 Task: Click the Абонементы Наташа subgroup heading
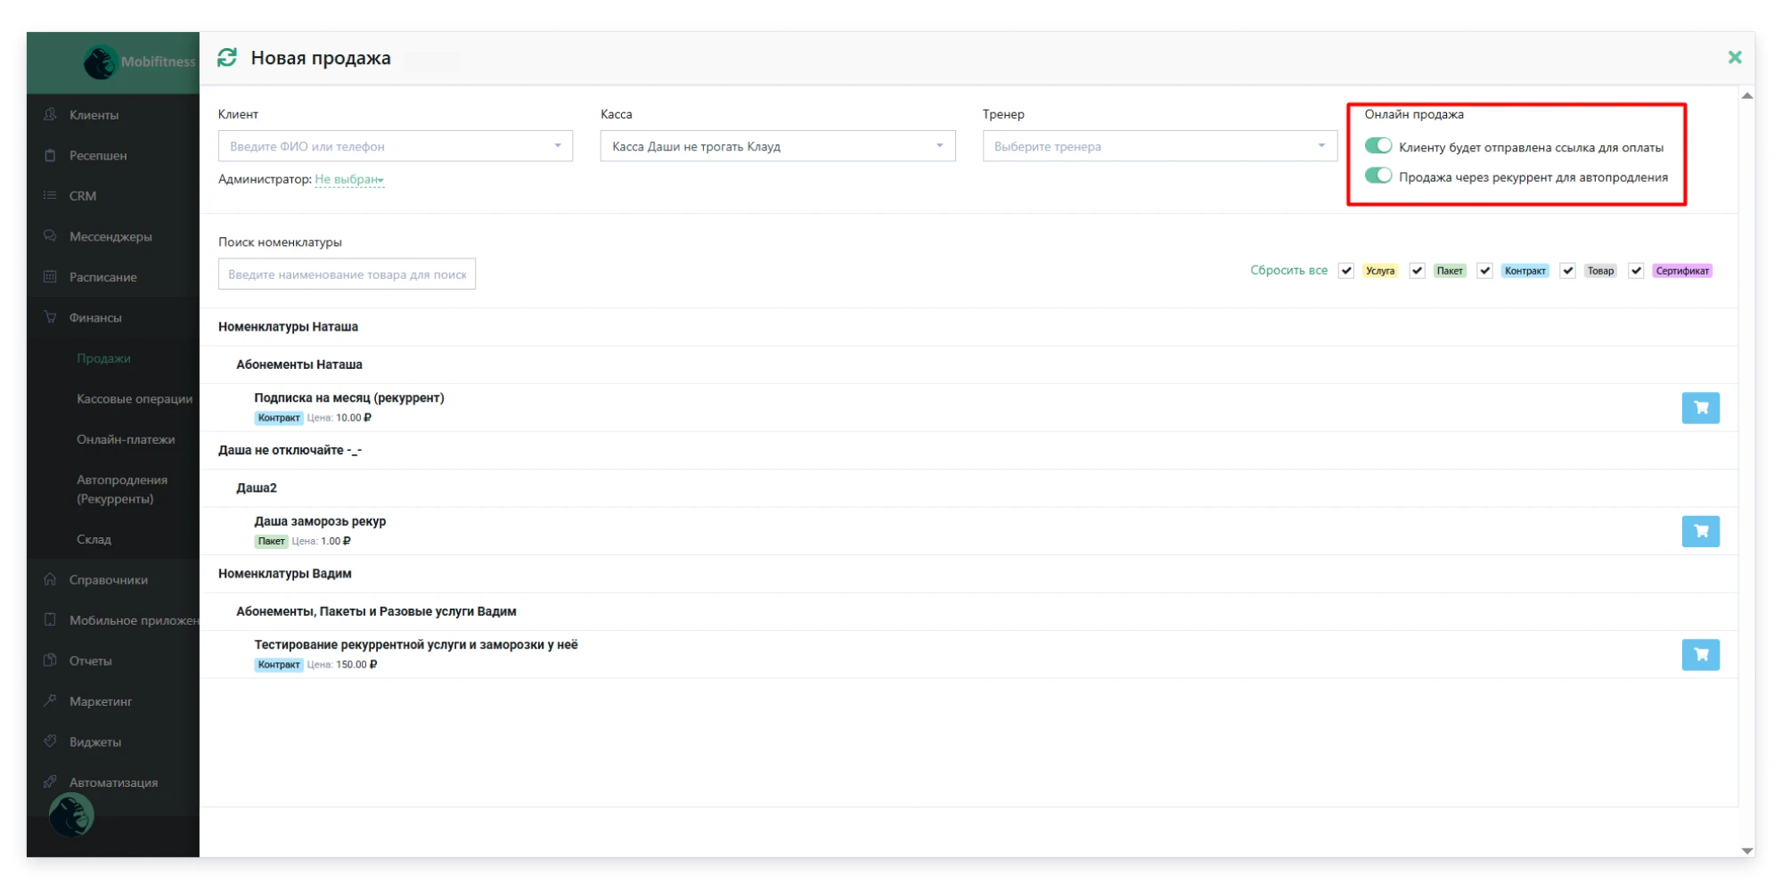pyautogui.click(x=298, y=364)
